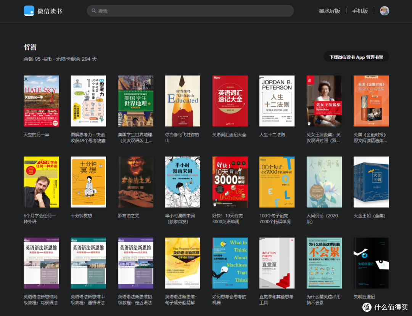The height and width of the screenshot is (316, 412).
Task: Click 下载微信读书 App 管理书架 button
Action: (x=356, y=57)
